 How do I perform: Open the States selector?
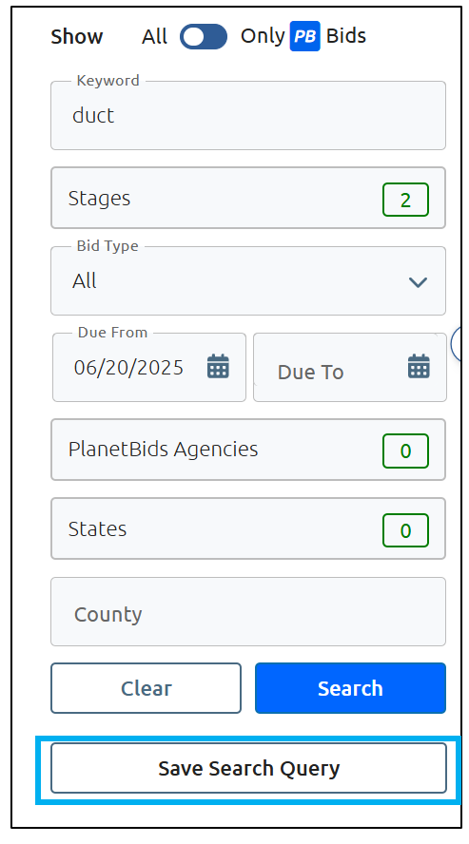[x=248, y=529]
